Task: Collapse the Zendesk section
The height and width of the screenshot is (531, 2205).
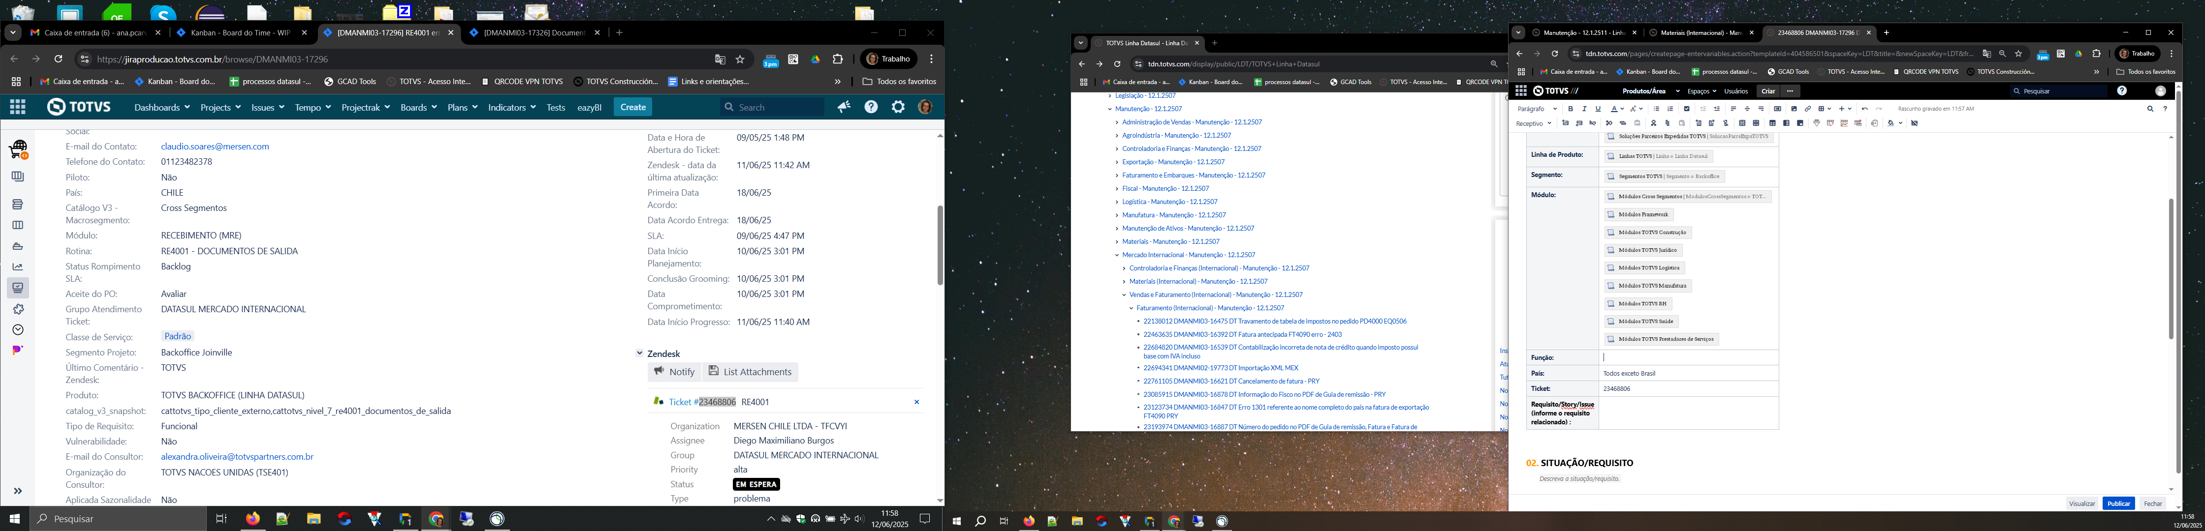Action: click(639, 353)
